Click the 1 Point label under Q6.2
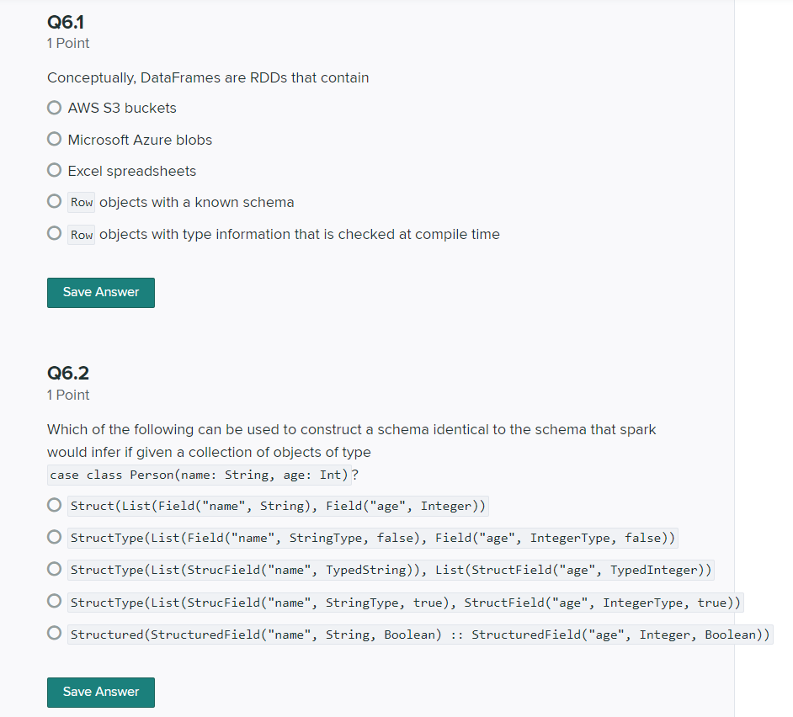 (x=67, y=395)
